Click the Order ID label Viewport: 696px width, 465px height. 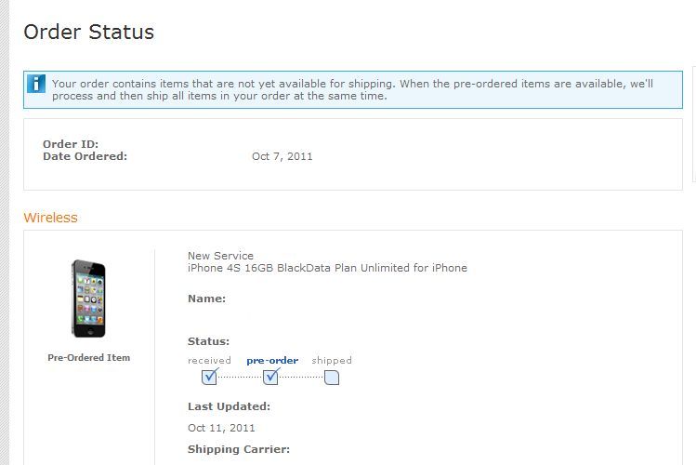[x=71, y=144]
